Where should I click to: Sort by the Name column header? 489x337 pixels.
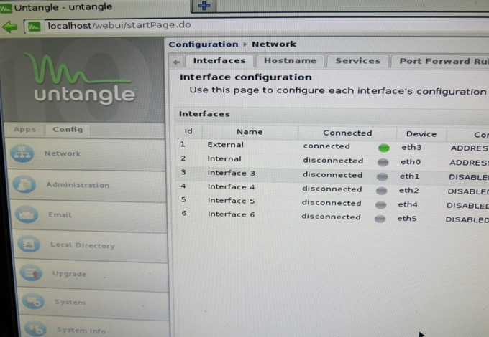coord(250,132)
